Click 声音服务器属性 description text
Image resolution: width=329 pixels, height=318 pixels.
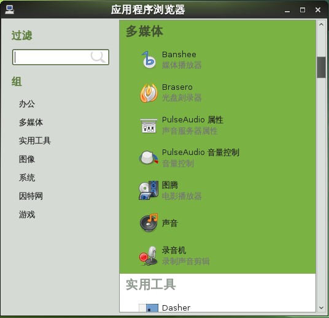click(190, 131)
